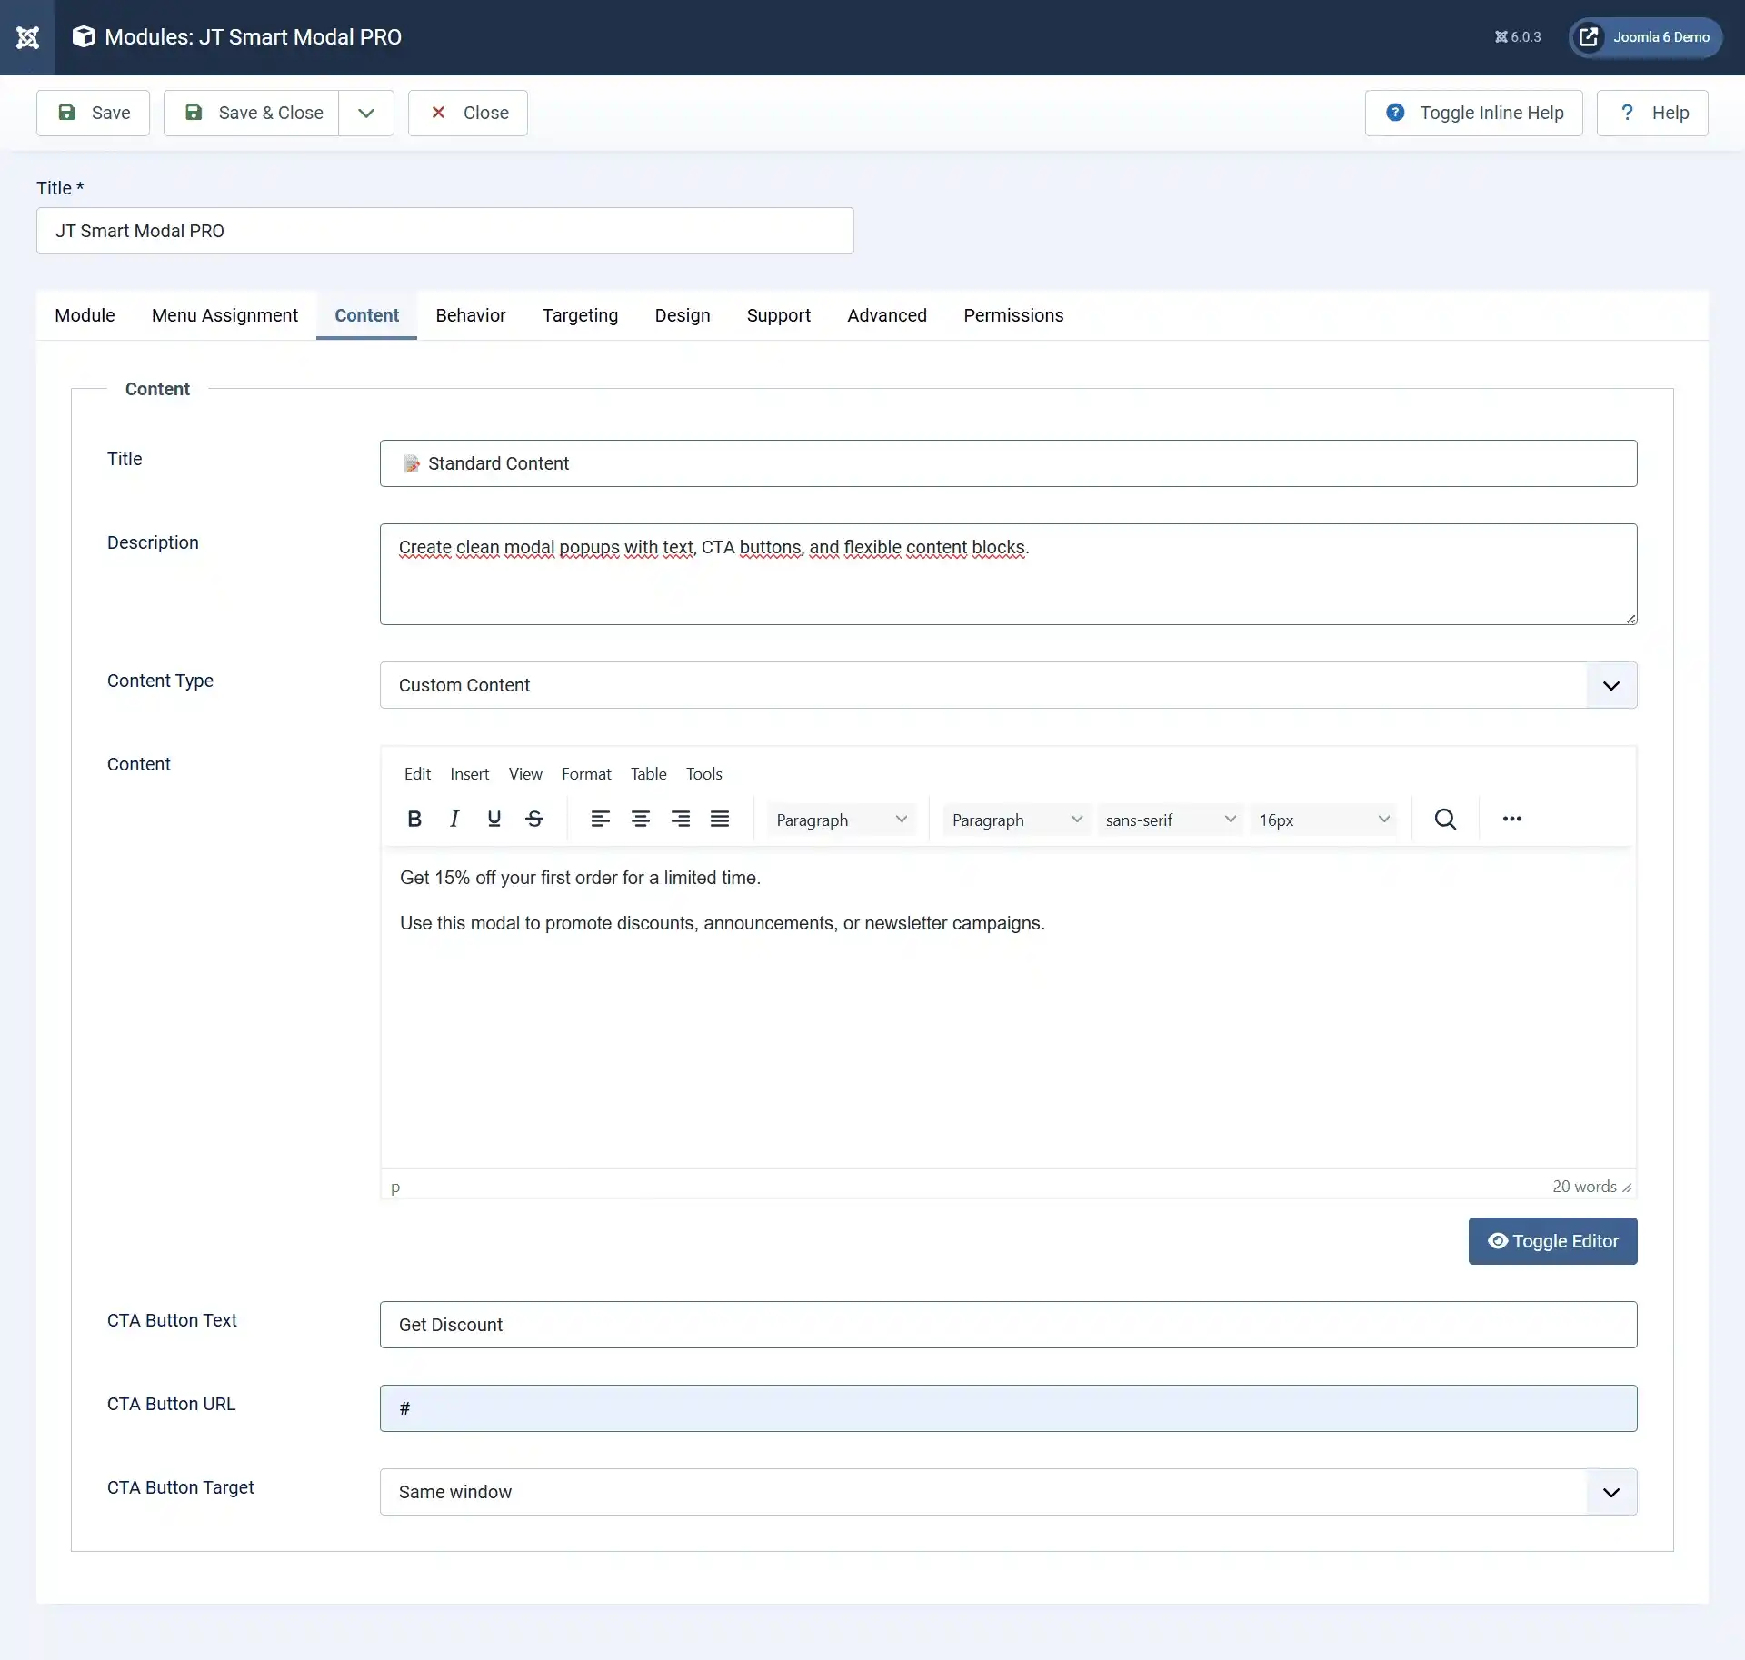Switch to the Design tab

pos(682,315)
